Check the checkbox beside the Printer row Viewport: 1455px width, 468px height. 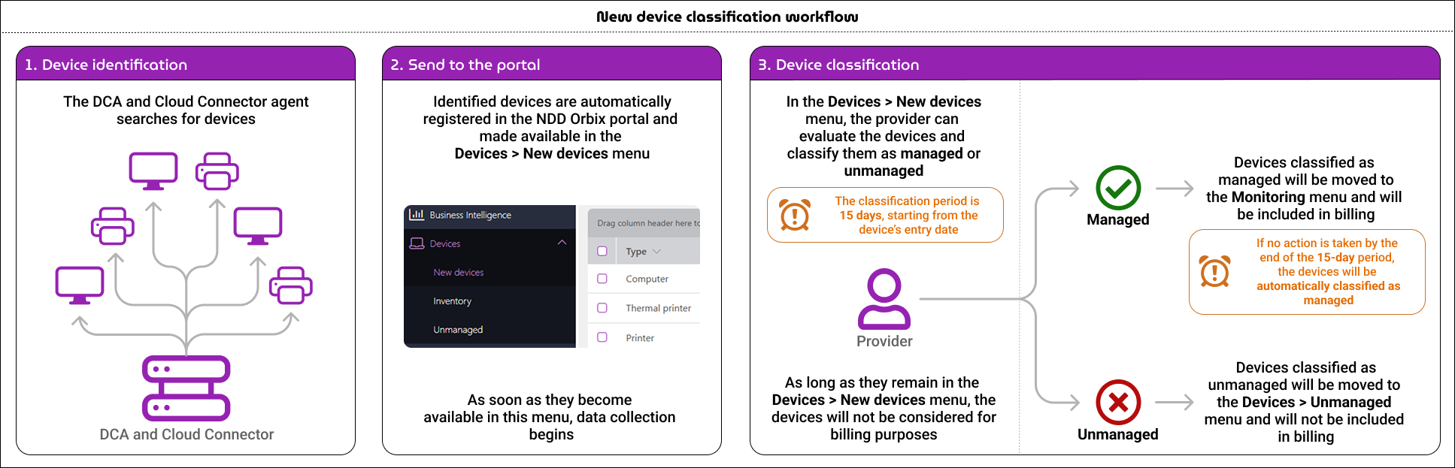[x=602, y=337]
